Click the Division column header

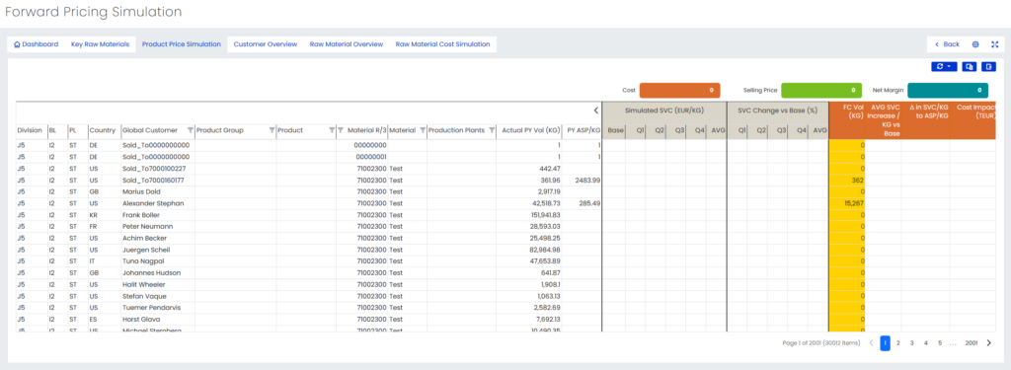click(30, 130)
